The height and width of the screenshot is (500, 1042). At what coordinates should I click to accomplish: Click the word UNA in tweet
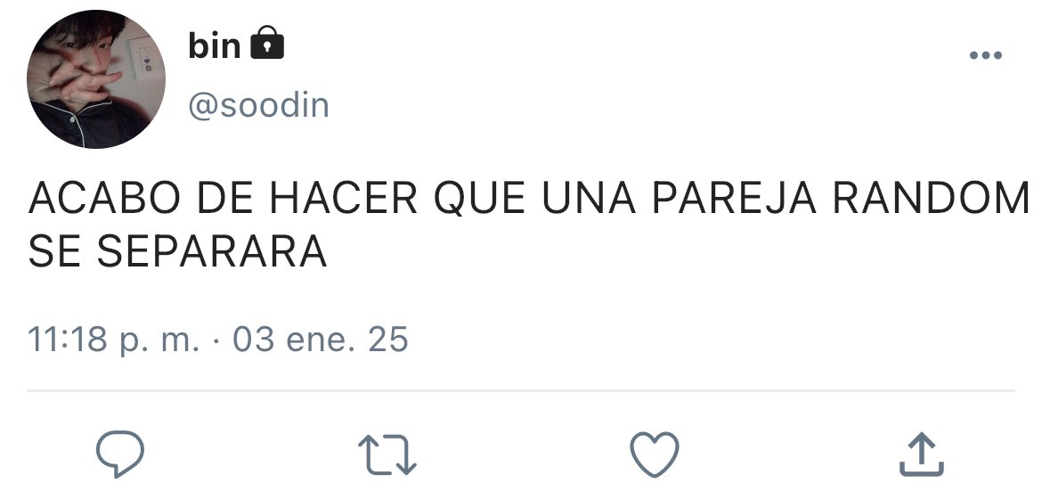point(589,198)
